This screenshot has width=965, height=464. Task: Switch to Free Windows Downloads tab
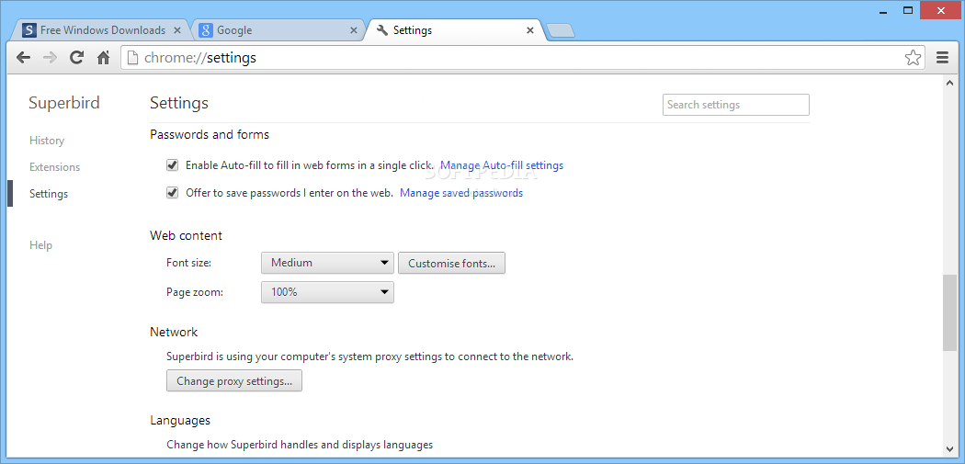101,30
